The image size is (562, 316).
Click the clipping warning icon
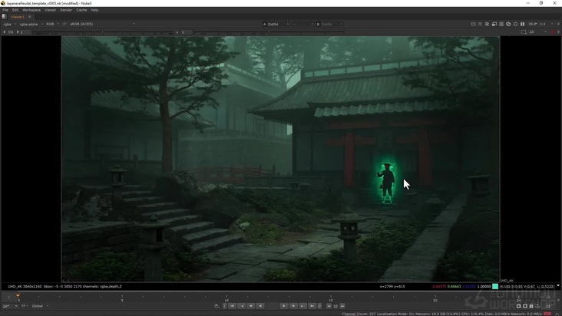473,24
